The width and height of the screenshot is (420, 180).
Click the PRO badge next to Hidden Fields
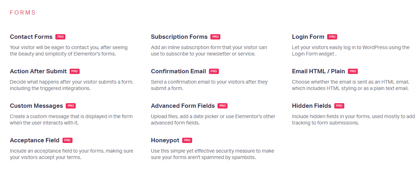coord(339,106)
